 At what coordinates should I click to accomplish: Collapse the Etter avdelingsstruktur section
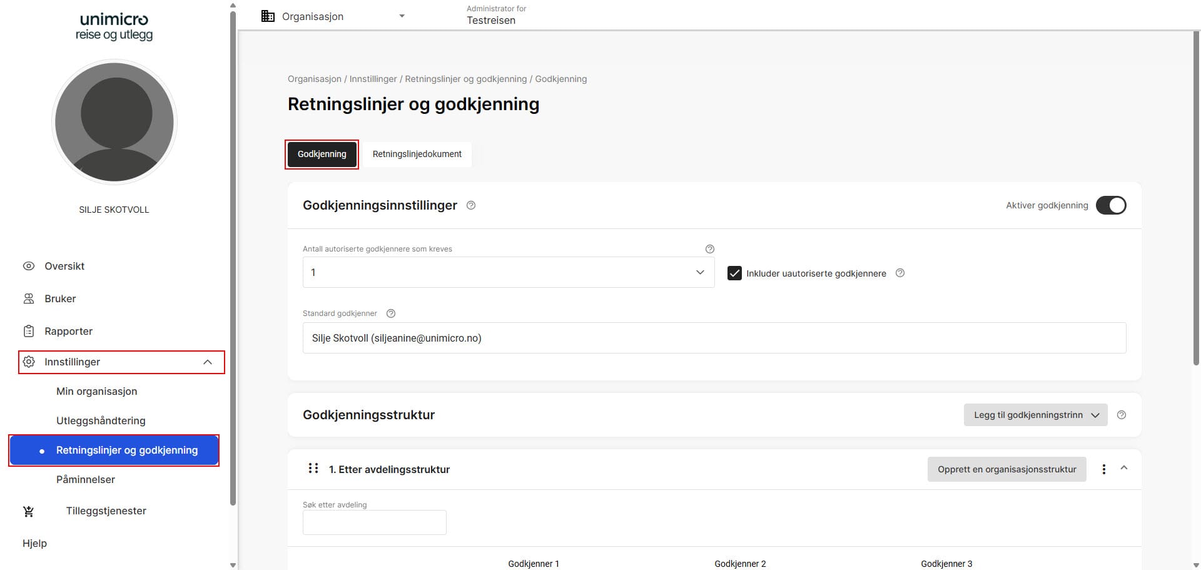click(x=1125, y=468)
